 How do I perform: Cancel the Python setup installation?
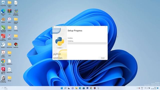[x=103, y=58]
